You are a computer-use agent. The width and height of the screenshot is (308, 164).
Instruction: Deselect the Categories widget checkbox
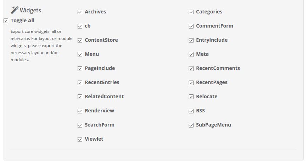pos(191,12)
